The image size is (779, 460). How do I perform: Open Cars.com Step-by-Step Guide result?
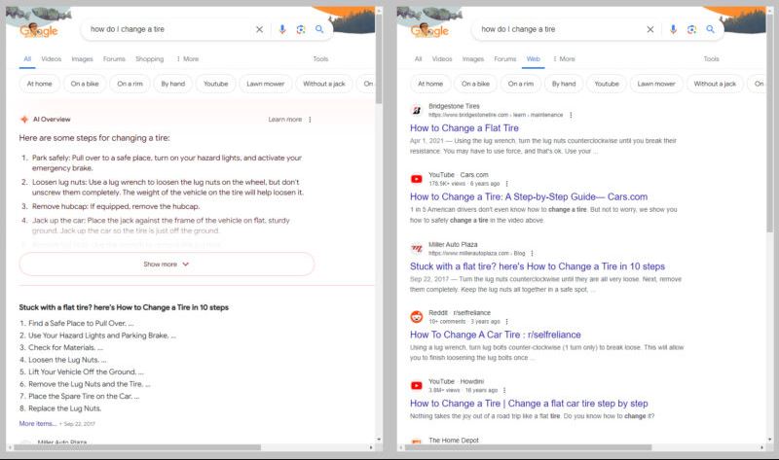click(x=529, y=196)
